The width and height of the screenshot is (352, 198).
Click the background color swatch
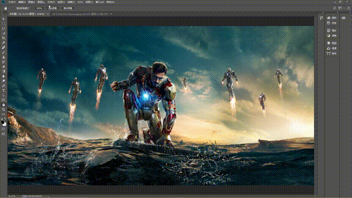point(5,125)
